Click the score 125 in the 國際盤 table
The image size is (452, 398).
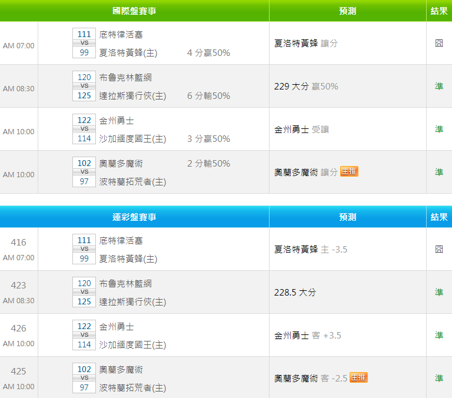pyautogui.click(x=84, y=95)
